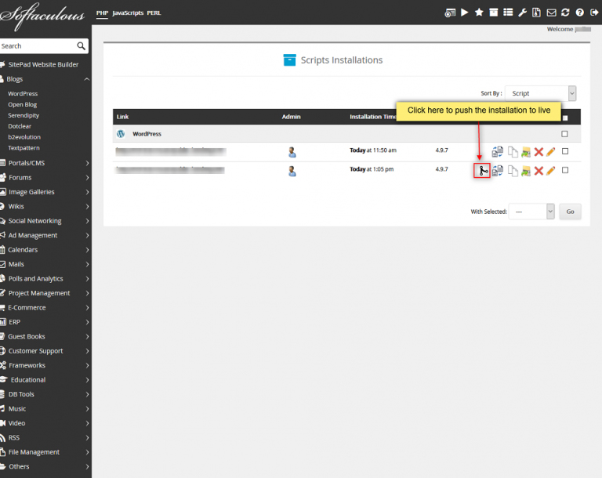Open the blurred link of 11:50 am installation

[171, 151]
